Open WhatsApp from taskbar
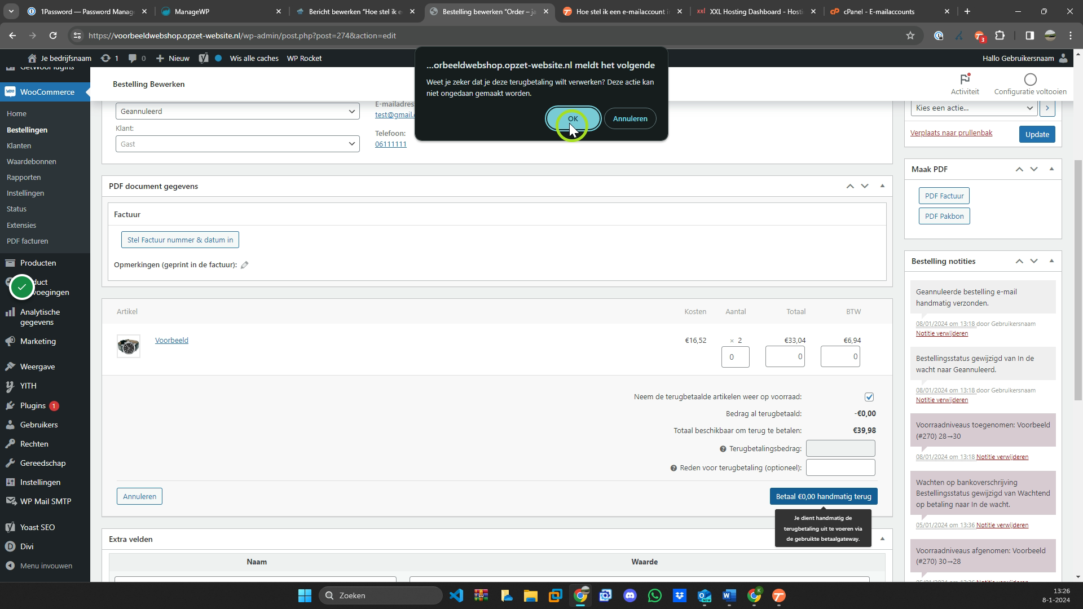 coord(655,595)
